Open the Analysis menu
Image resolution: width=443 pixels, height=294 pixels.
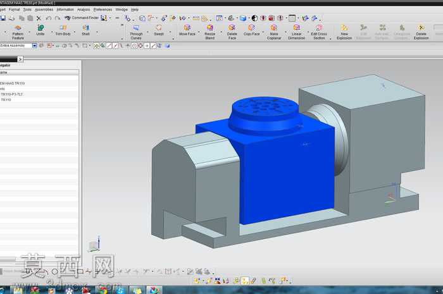point(84,9)
